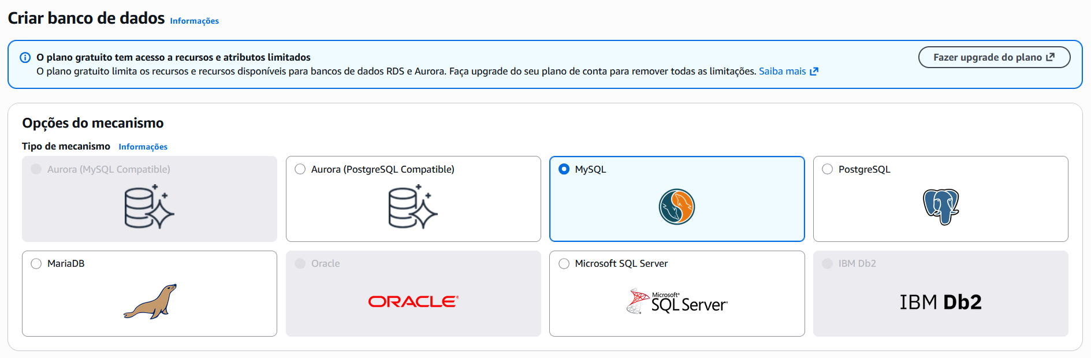Open Informações link next to Tipo de mecanismo
Screen dimensions: 1091x358
tap(143, 147)
